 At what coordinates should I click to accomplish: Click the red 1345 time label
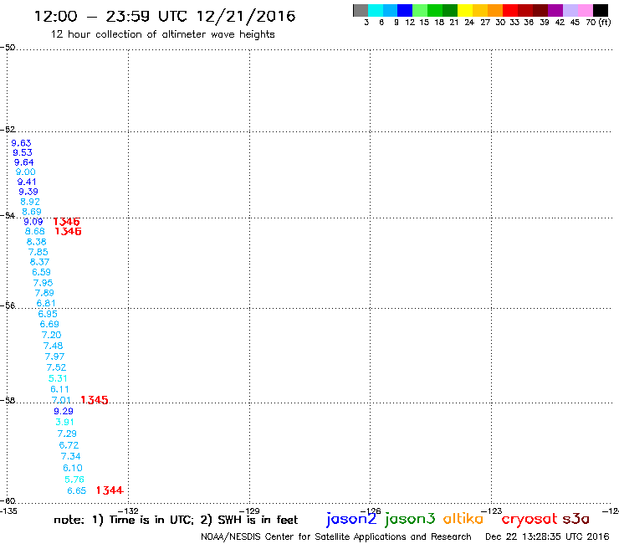tap(95, 400)
